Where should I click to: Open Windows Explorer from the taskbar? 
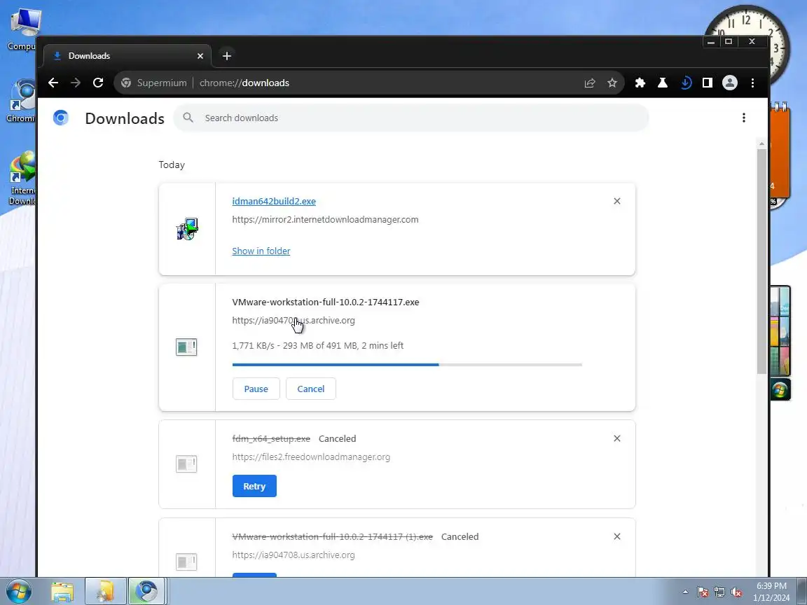(63, 592)
